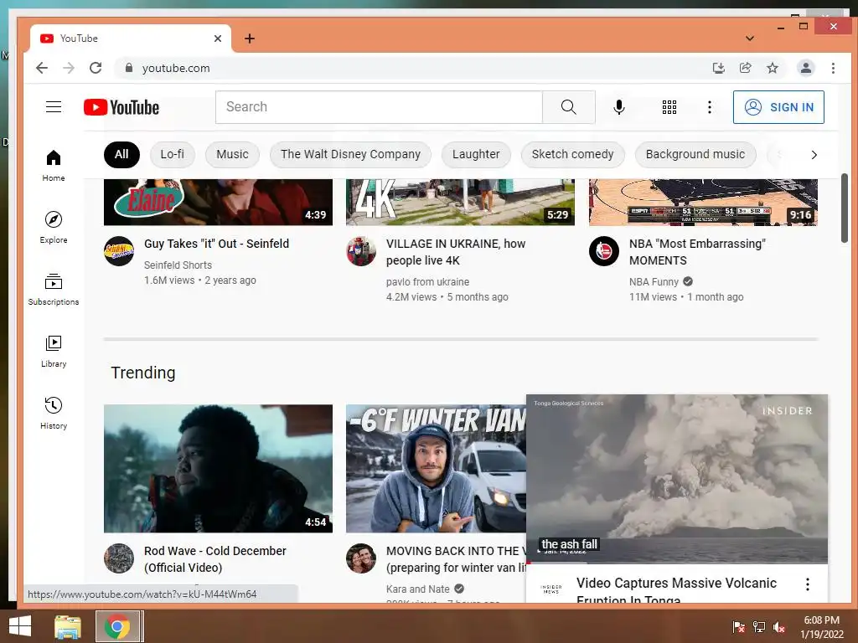Select The Walt Disney Company chip
The height and width of the screenshot is (643, 858).
350,155
